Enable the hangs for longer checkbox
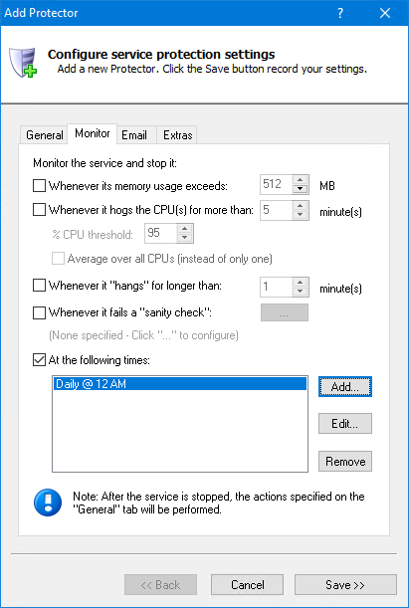This screenshot has height=608, width=409. click(x=39, y=286)
